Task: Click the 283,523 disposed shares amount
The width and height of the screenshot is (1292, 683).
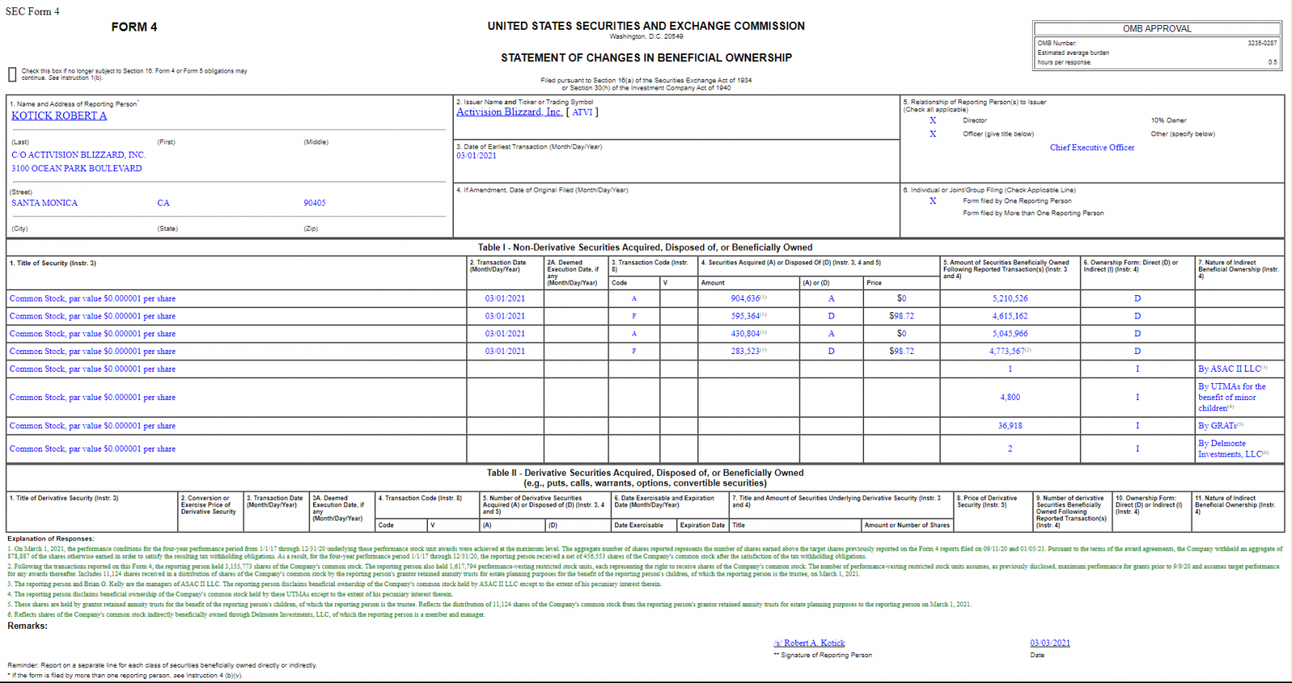Action: [745, 352]
